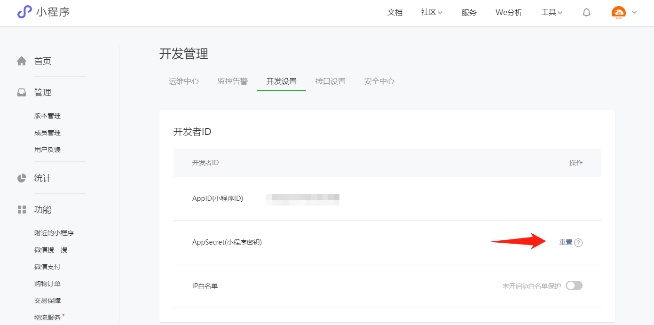654x325 pixels.
Task: Enable the IP白名单 protection toggle
Action: pos(574,285)
